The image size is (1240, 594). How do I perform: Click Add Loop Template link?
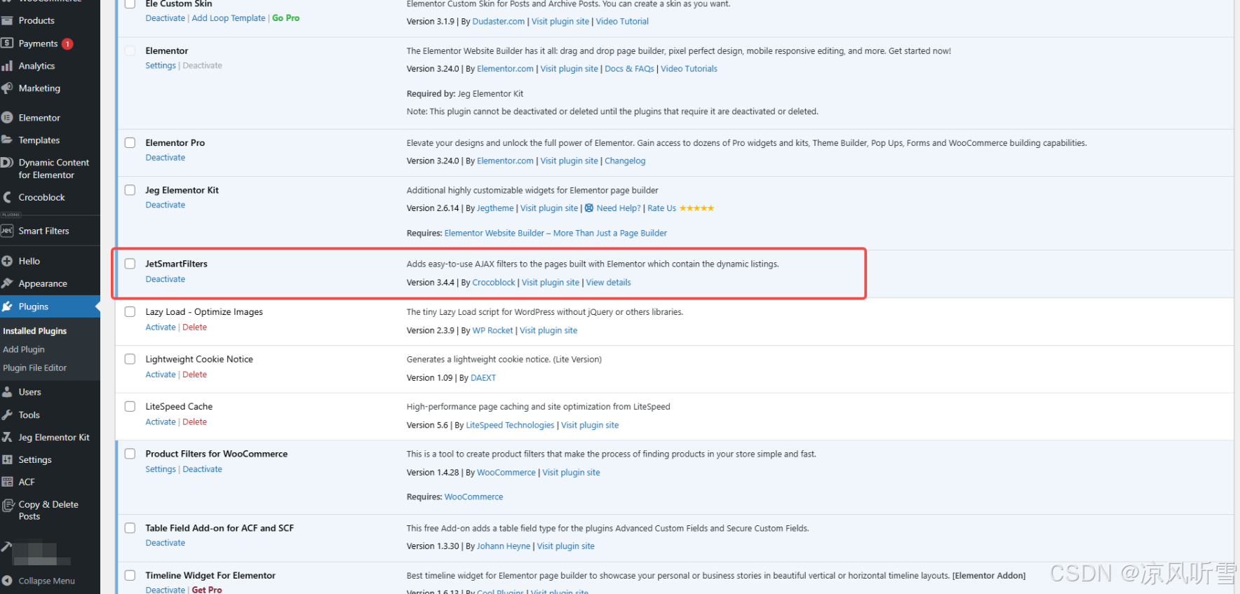(229, 18)
